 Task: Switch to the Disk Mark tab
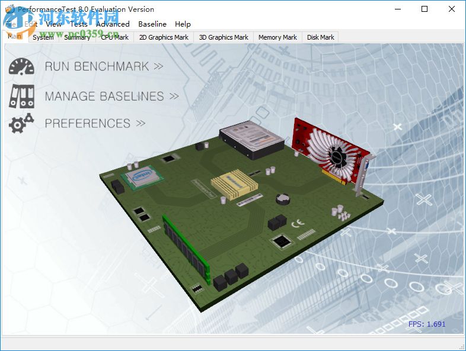(x=320, y=37)
